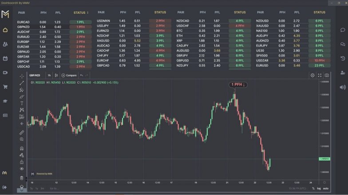This screenshot has height=195, width=348.
Task: Sort first table by STATUS column arrow
Action: coord(88,12)
